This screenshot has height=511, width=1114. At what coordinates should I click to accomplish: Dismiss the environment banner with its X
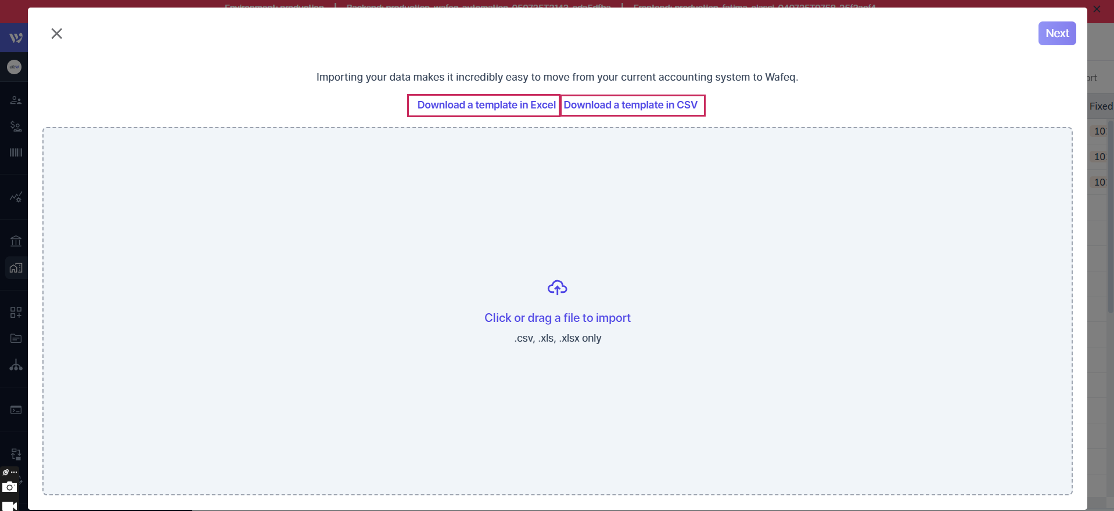click(x=1097, y=9)
